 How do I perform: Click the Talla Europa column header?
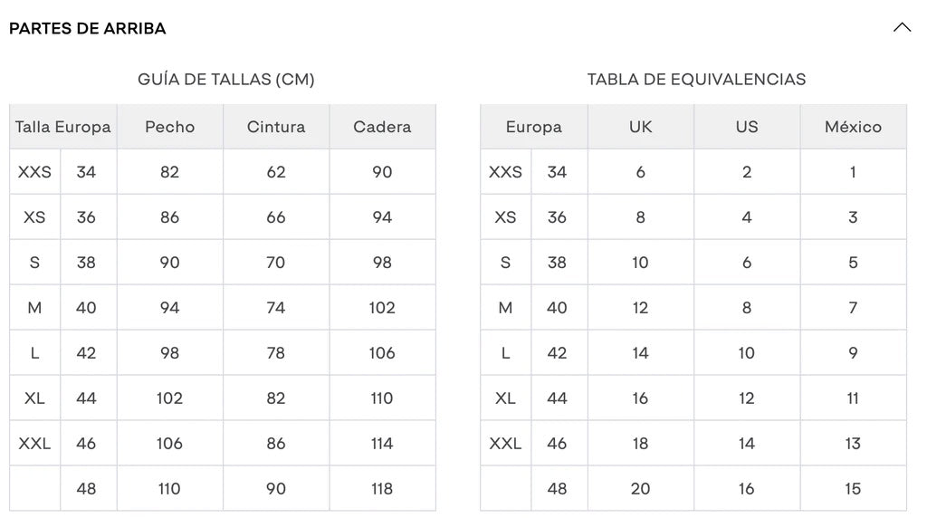(x=63, y=127)
